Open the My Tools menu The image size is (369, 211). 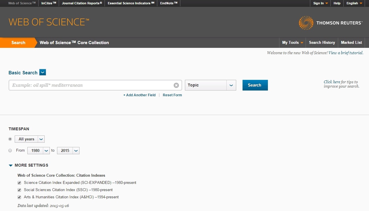click(x=292, y=42)
